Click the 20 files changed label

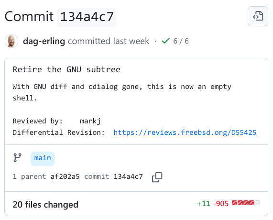click(x=45, y=205)
